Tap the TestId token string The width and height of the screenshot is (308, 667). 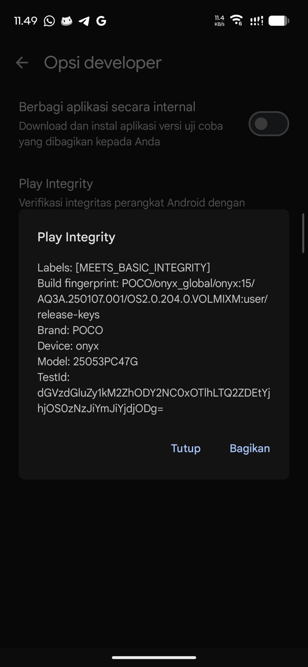click(x=153, y=400)
